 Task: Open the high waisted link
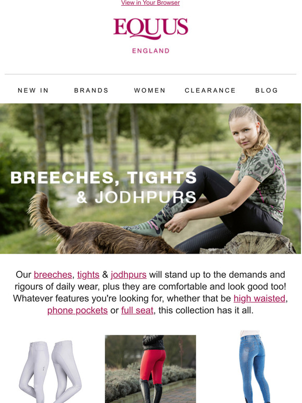point(259,298)
